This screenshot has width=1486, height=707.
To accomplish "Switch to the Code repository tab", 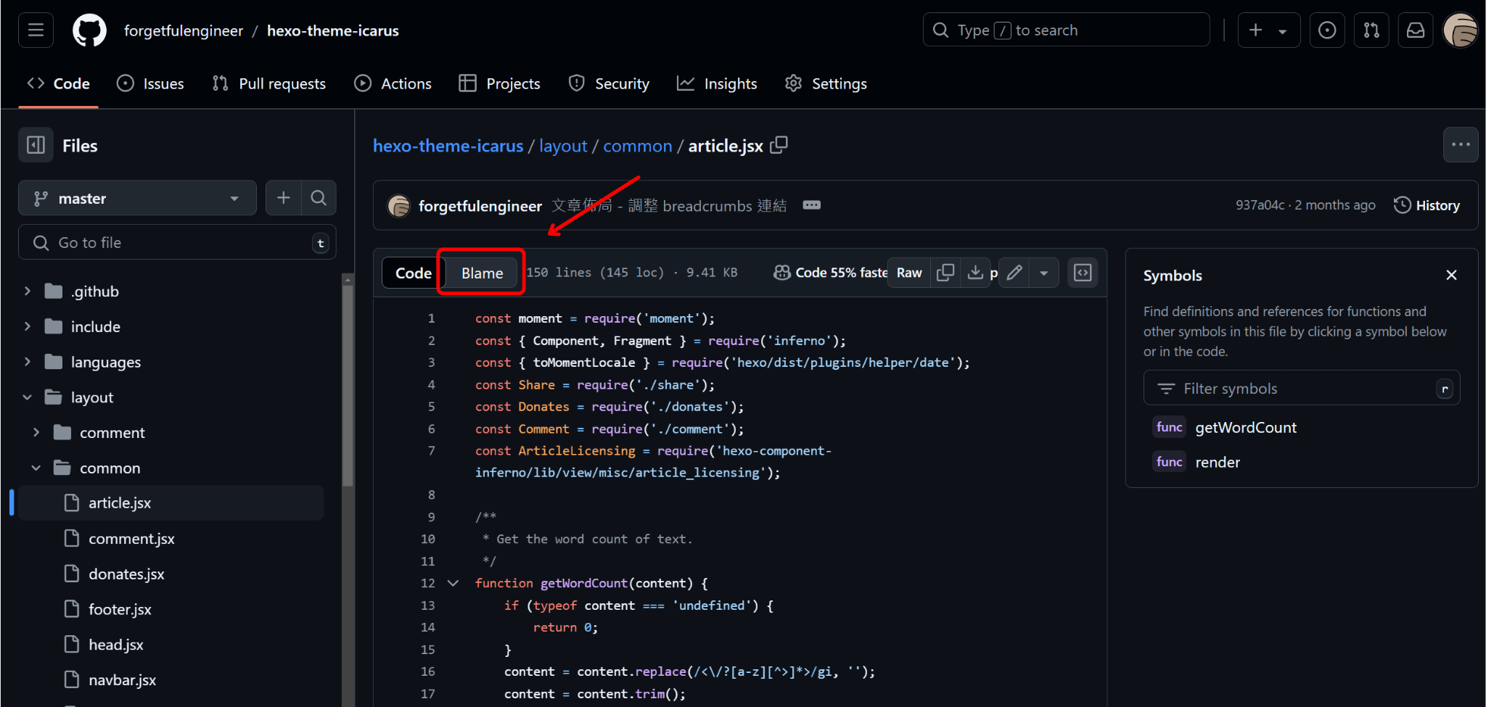I will (x=59, y=83).
